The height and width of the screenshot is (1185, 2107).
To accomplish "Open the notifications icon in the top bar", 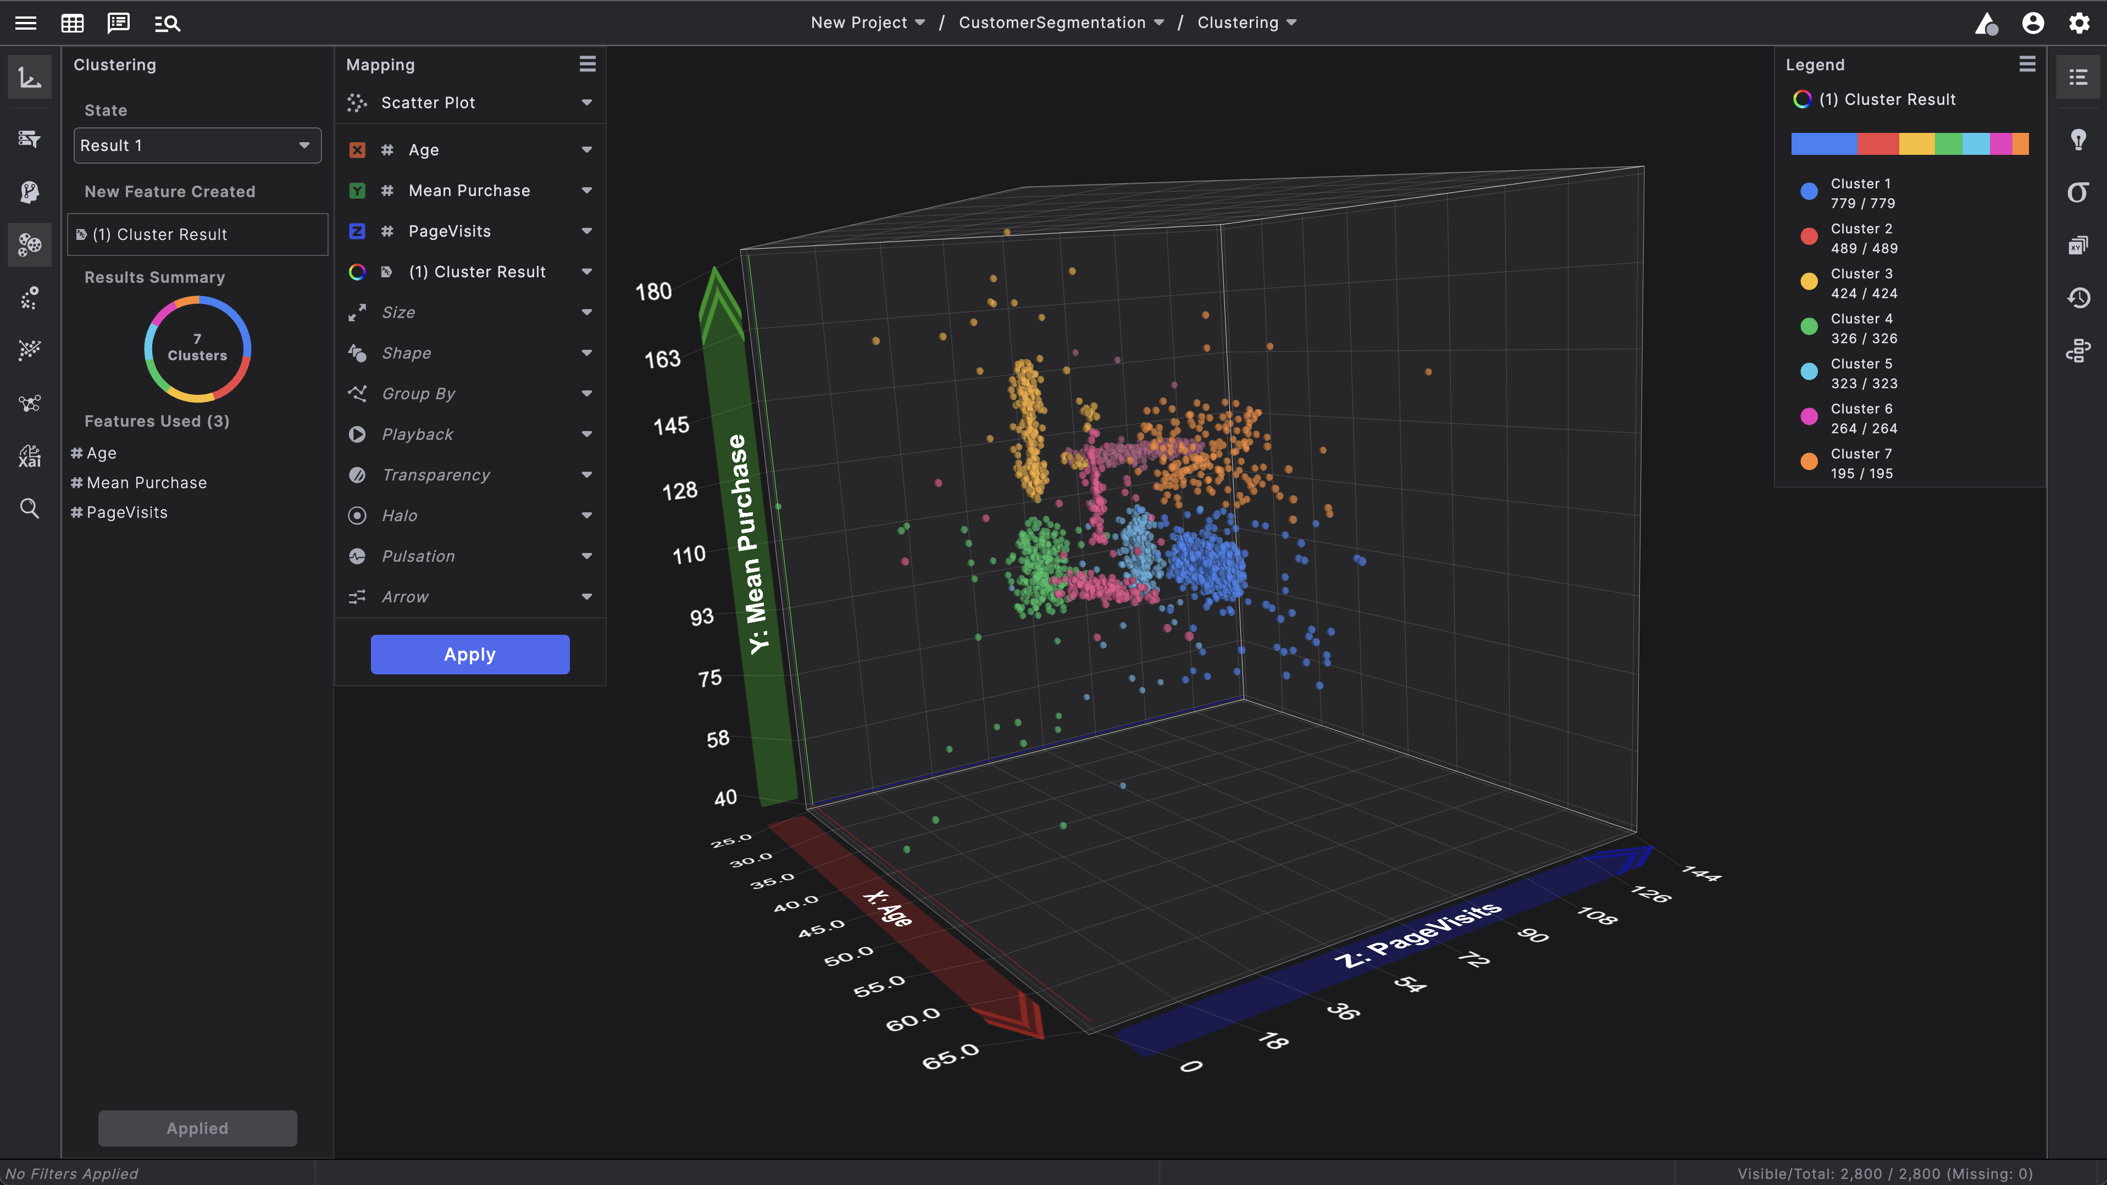I will click(x=1986, y=23).
